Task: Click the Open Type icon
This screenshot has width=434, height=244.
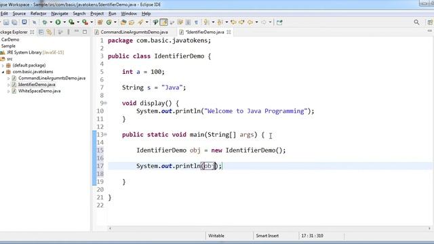Action: (x=123, y=22)
